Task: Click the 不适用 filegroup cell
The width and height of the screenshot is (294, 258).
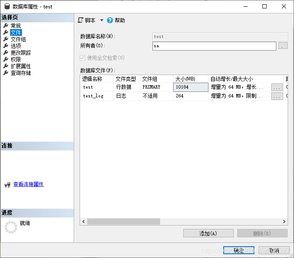Action: pos(157,96)
